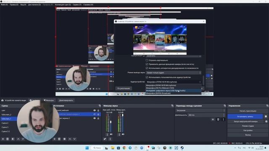Open Steam from the taskbar
The height and width of the screenshot is (151, 269).
point(182,148)
